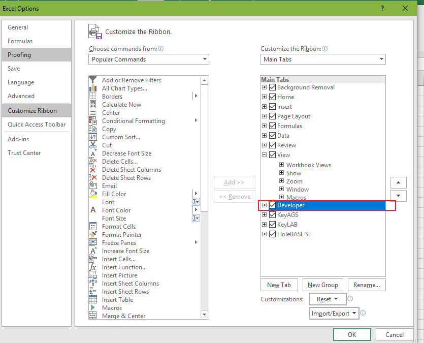Screen dimensions: 424x343
Task: Click the Delete Sheet Rows icon
Action: (x=93, y=178)
